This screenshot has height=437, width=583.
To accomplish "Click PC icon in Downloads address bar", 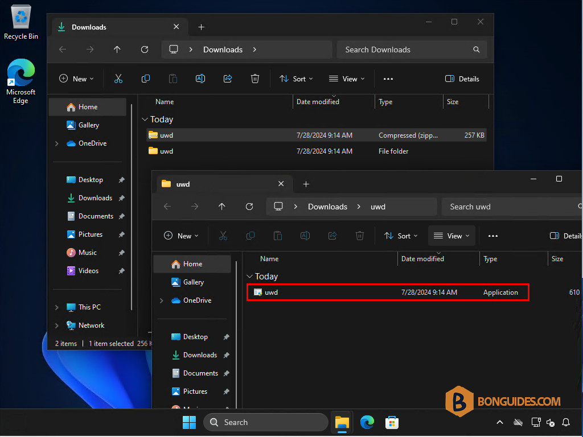I will pos(174,50).
